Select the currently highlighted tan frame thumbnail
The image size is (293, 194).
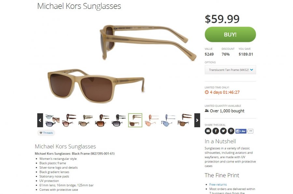pos(135,120)
